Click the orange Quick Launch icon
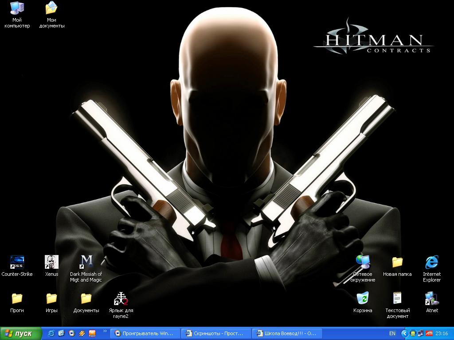This screenshot has width=454, height=340. [x=92, y=333]
